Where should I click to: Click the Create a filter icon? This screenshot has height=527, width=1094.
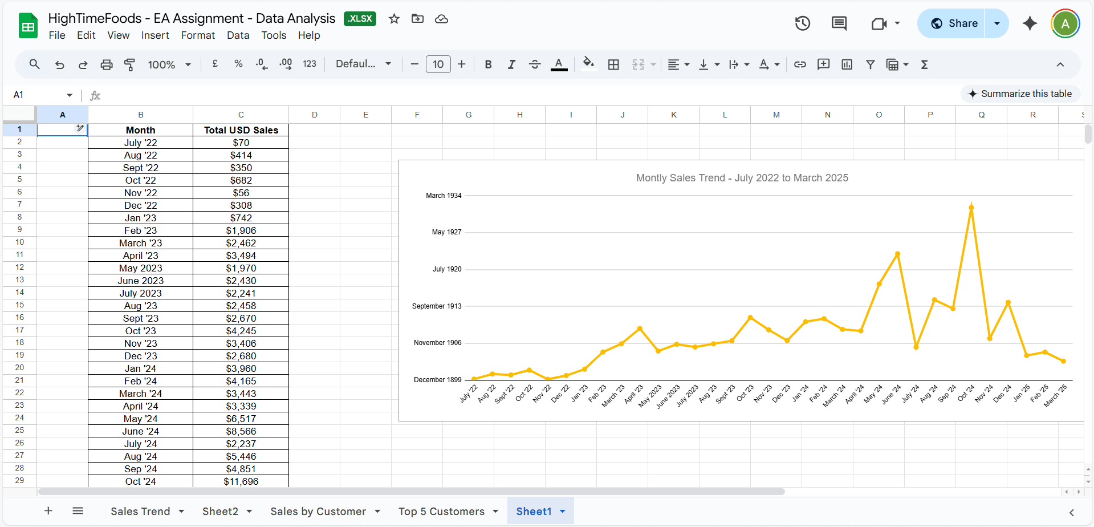pos(870,64)
